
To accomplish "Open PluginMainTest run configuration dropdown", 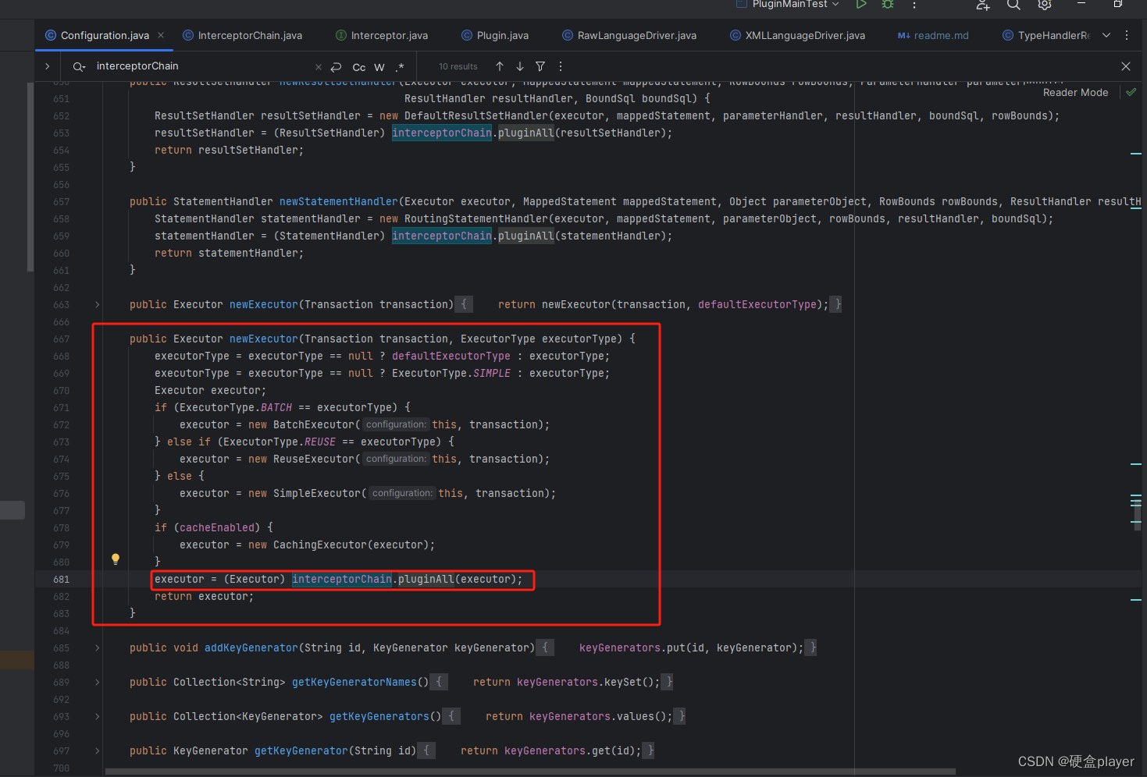I will coord(789,4).
